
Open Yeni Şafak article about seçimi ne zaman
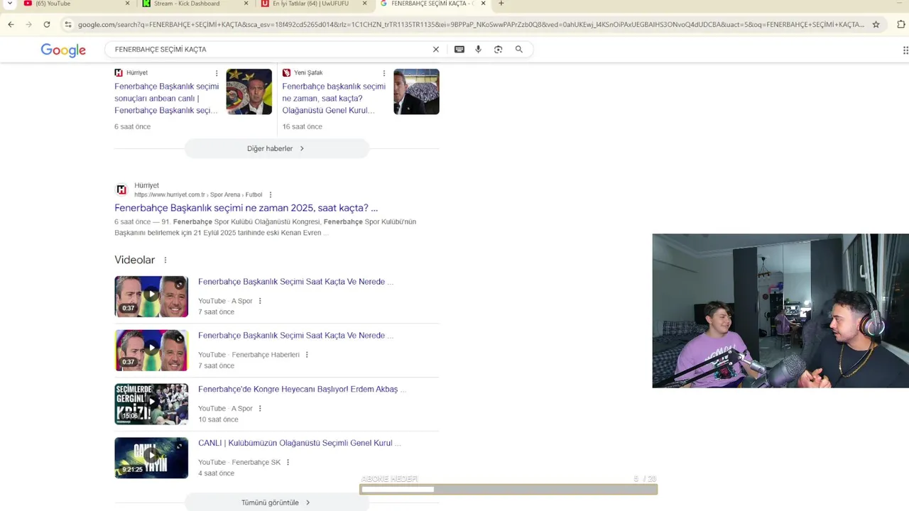[334, 99]
